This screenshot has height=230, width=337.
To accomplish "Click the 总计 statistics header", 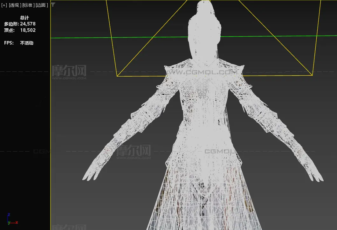I will click(x=24, y=17).
